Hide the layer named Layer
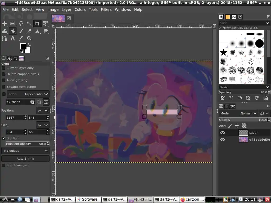Screen dimensions: 271x203 223,133
